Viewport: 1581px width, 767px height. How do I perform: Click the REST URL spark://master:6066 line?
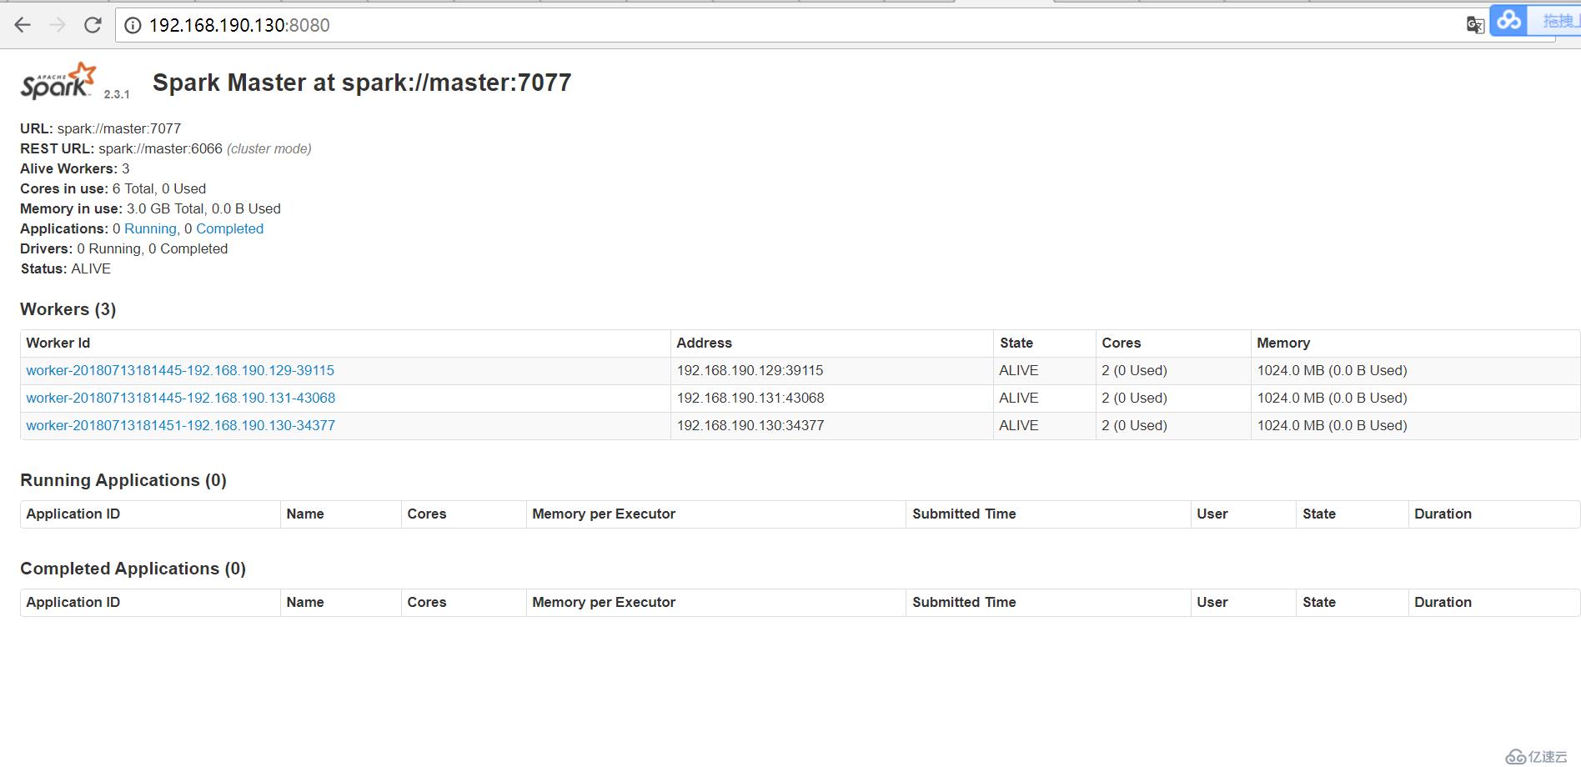click(166, 148)
